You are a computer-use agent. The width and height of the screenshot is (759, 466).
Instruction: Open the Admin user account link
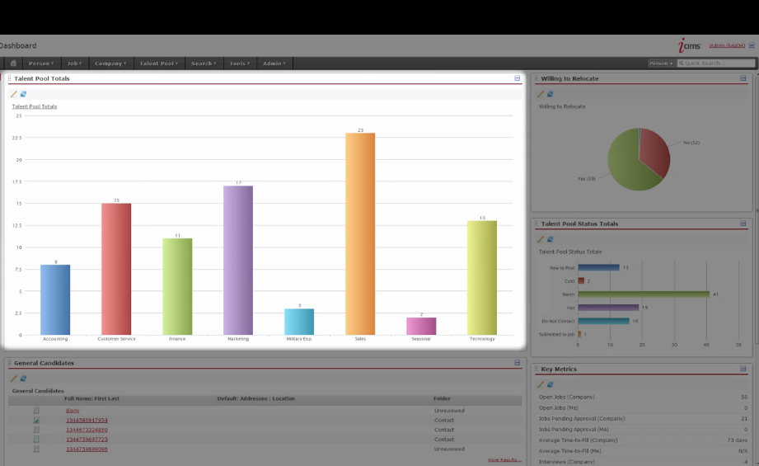727,45
